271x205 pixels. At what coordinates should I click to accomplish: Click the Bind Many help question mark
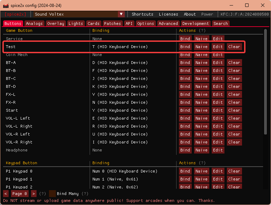(85, 194)
